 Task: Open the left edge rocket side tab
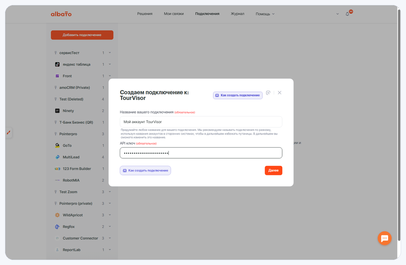pyautogui.click(x=9, y=132)
